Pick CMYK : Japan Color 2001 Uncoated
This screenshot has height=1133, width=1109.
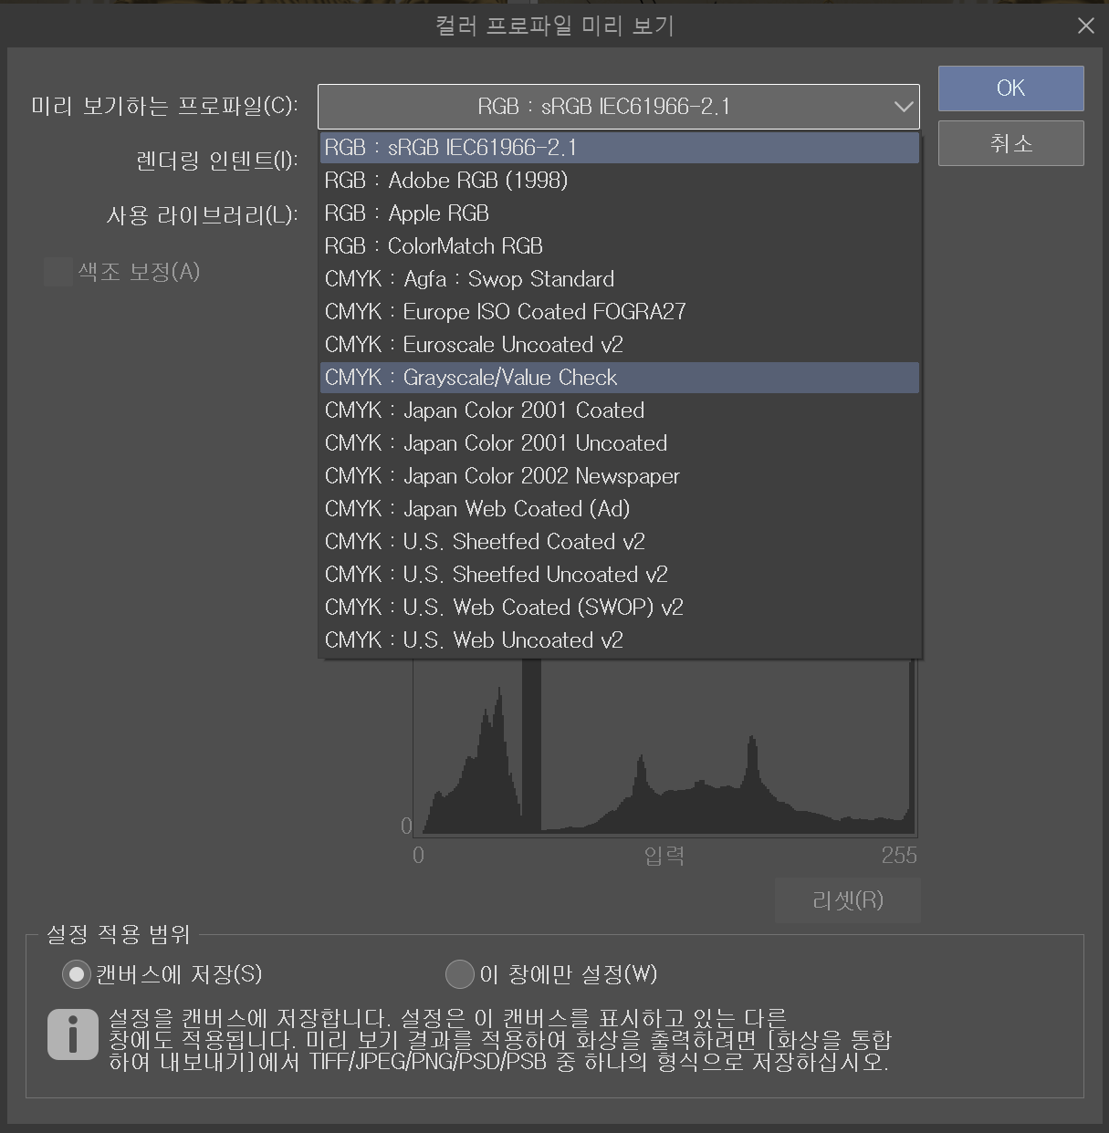[x=619, y=443]
